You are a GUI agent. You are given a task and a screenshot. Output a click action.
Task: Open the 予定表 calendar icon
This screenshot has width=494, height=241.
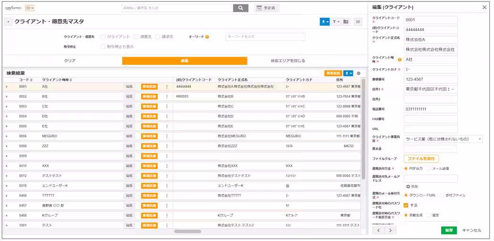point(259,8)
